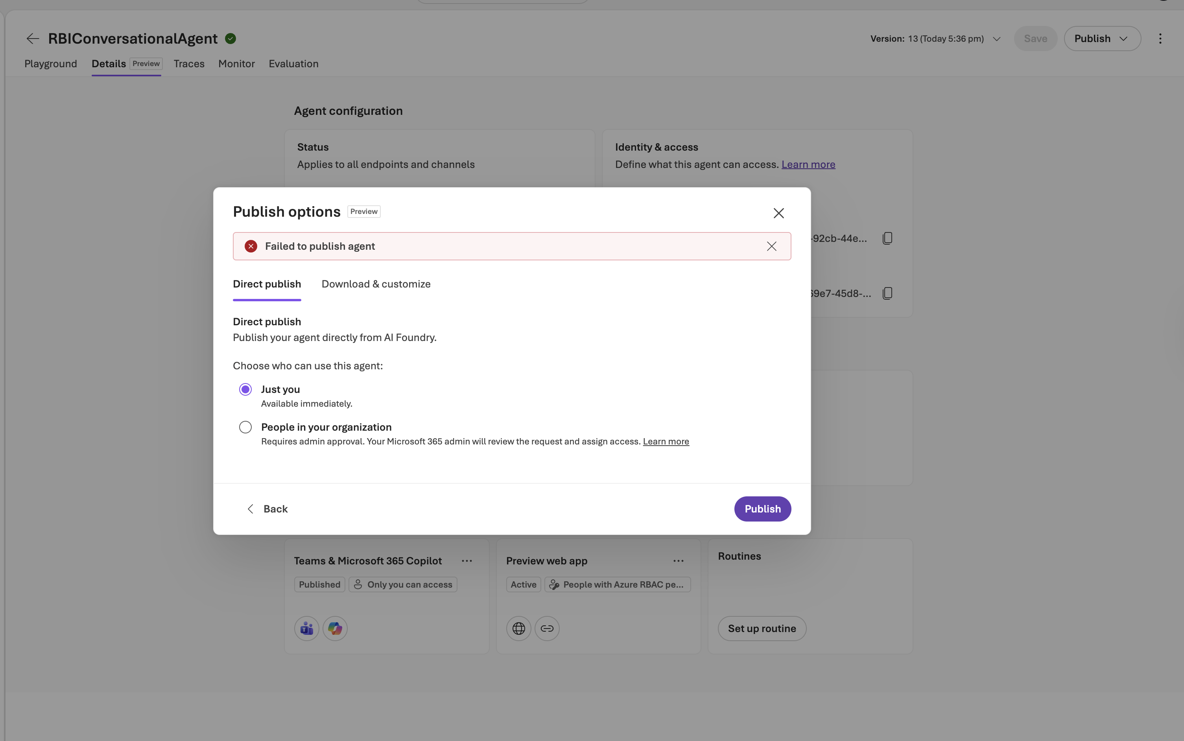Select People in your organization option
This screenshot has height=741, width=1184.
click(x=245, y=428)
